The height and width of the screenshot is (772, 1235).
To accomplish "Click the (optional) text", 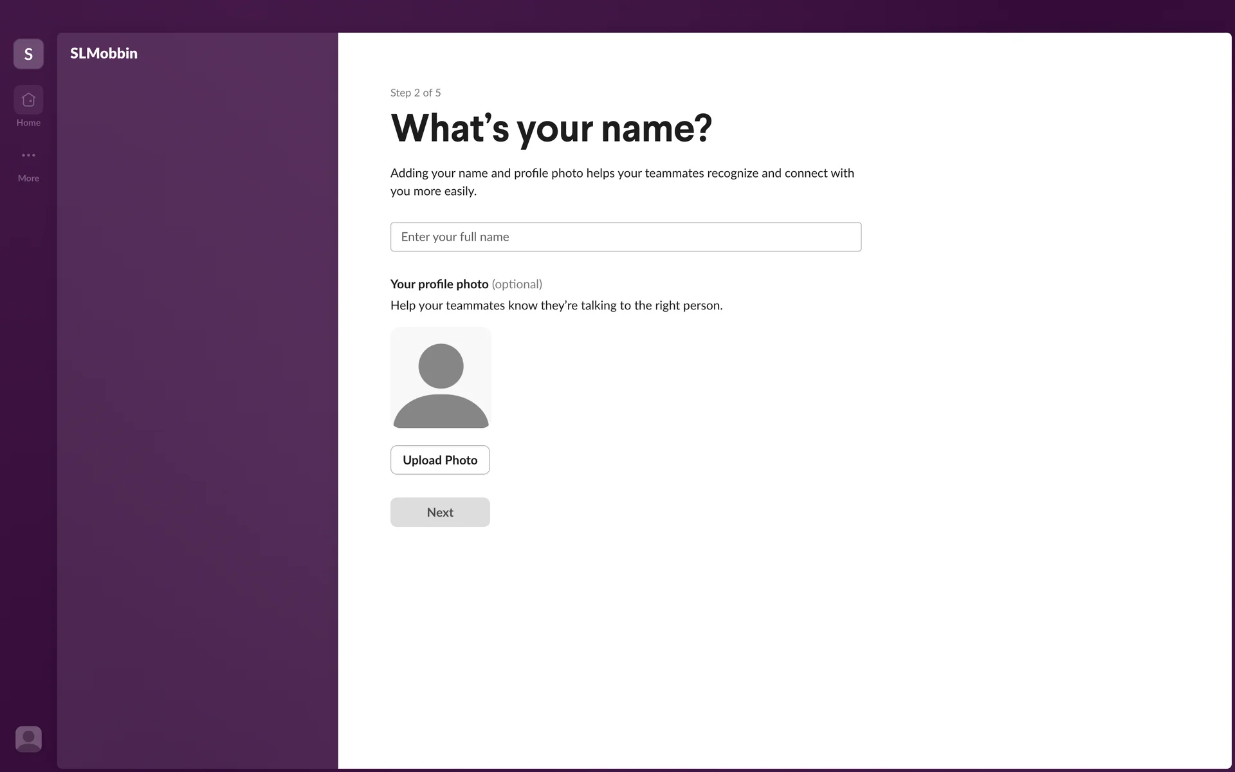I will [x=517, y=284].
